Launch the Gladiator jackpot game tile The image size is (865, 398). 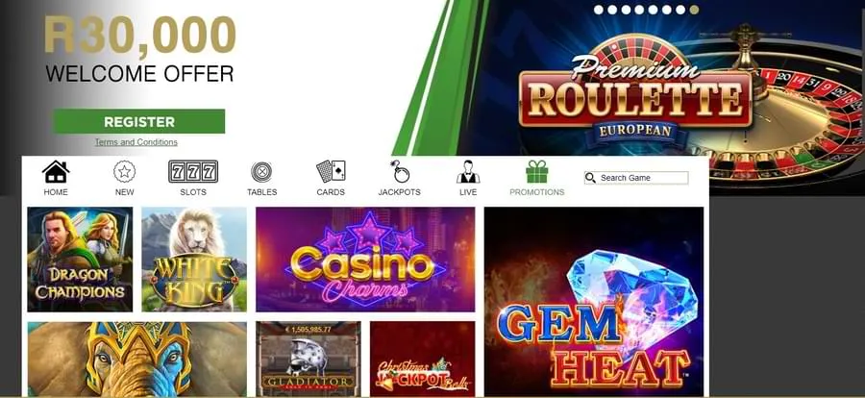coord(309,359)
